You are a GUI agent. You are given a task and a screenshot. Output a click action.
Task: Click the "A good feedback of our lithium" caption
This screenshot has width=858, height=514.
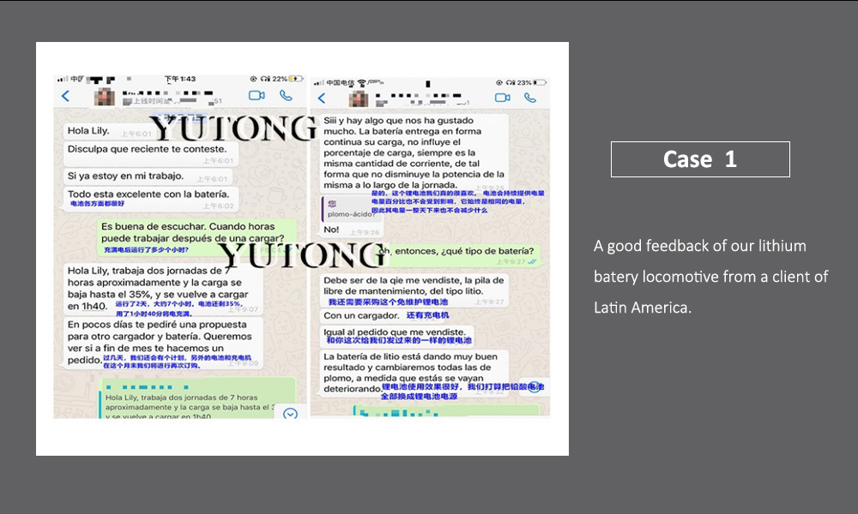pos(710,277)
